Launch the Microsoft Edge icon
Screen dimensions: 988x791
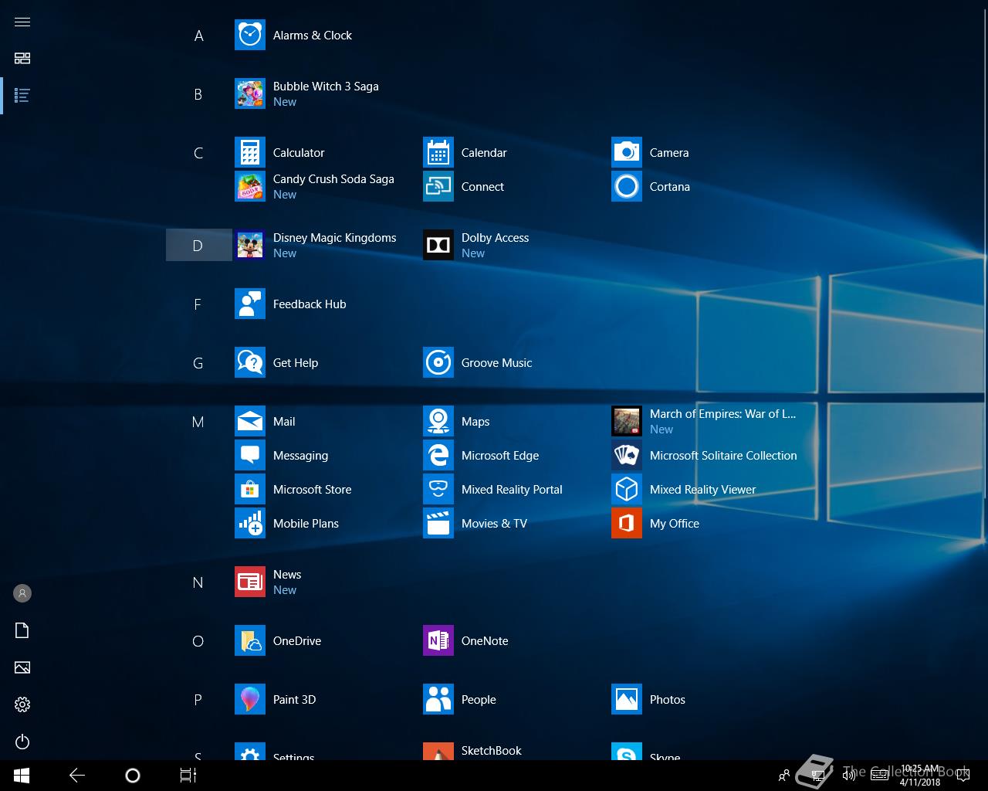438,456
